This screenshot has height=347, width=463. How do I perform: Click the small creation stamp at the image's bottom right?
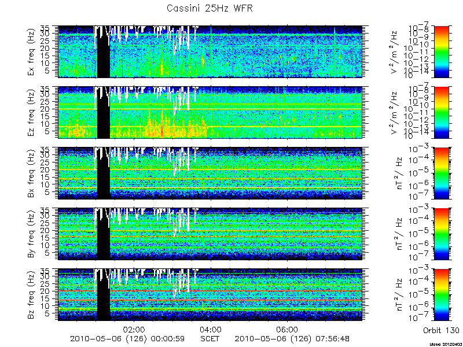446,344
